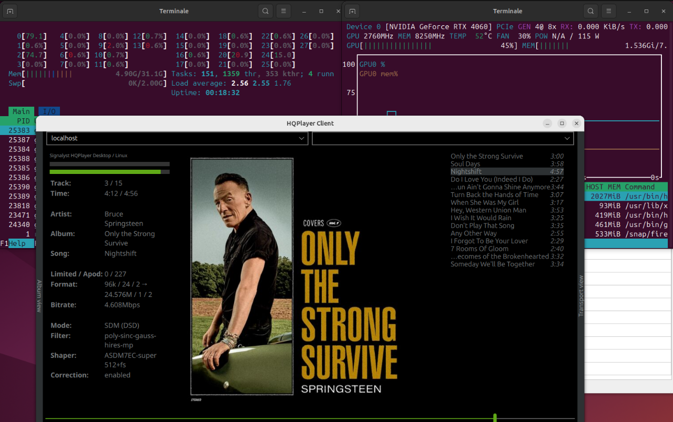This screenshot has width=673, height=422.
Task: Select track …un Ain't Gonna Shine Anymore
Action: point(507,187)
